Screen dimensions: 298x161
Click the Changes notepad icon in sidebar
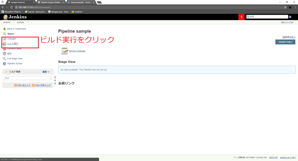coord(4,39)
